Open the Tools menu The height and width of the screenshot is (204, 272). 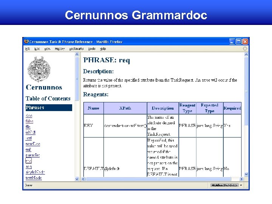pos(92,49)
